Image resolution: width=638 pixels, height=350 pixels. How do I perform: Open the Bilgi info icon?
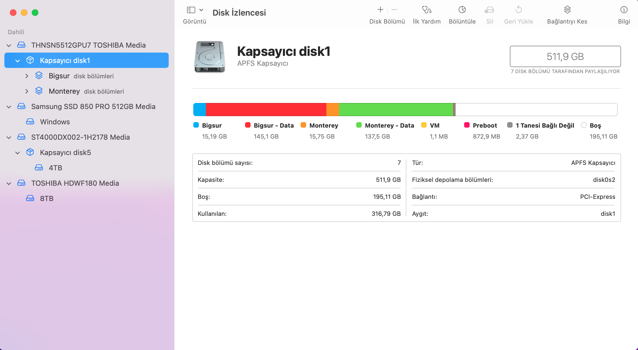[624, 10]
